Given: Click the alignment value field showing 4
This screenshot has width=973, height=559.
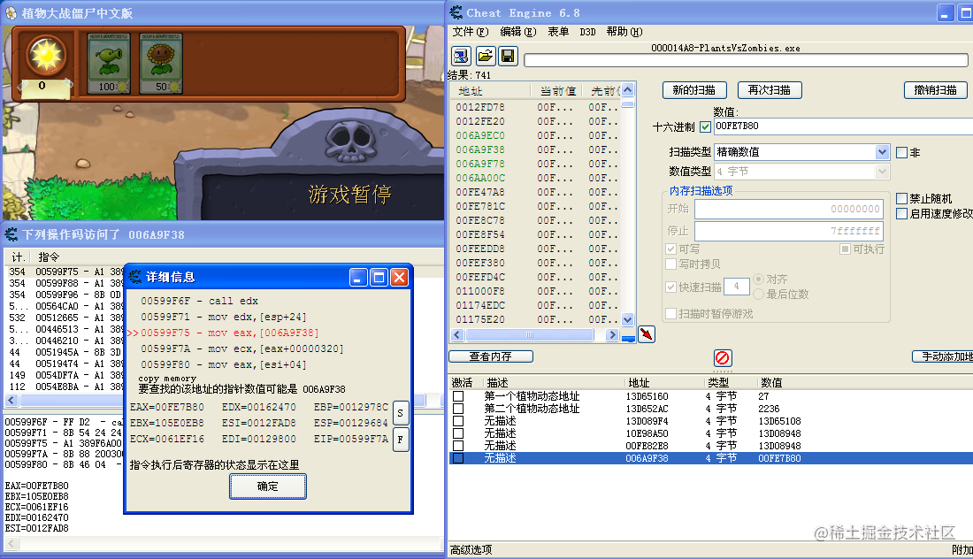Looking at the screenshot, I should (x=737, y=287).
